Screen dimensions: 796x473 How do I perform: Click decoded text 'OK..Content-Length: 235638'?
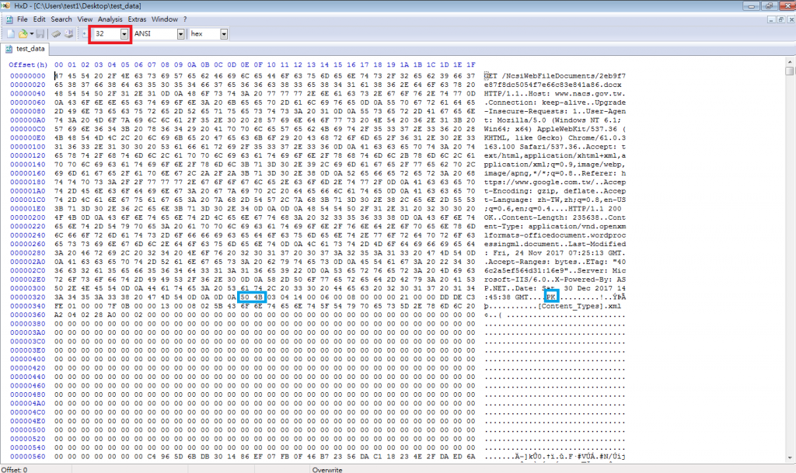click(x=542, y=217)
